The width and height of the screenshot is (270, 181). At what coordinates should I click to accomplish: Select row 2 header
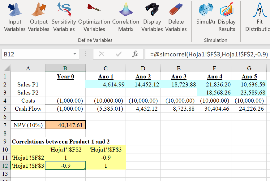[5, 84]
